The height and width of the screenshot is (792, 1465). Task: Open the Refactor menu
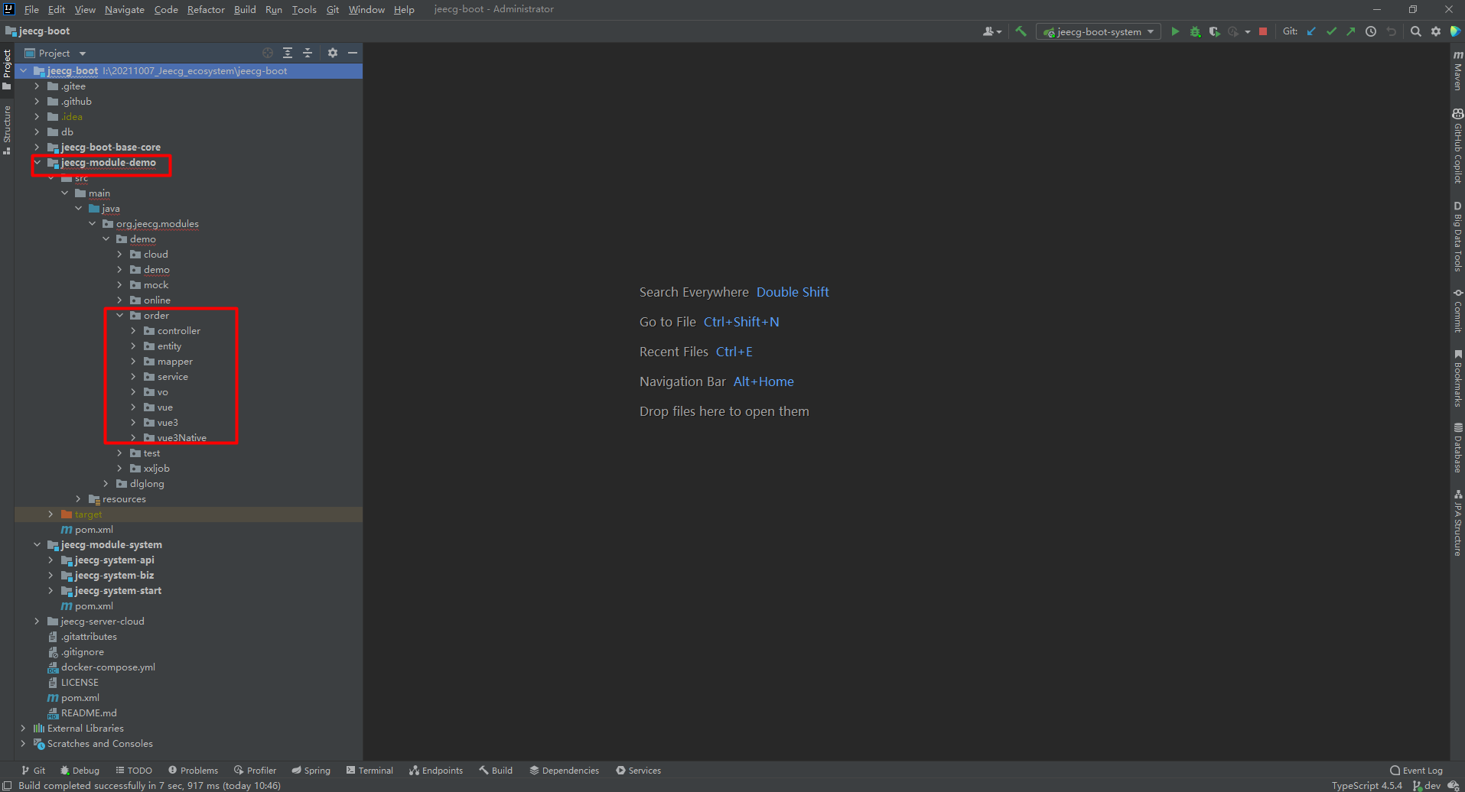[206, 9]
